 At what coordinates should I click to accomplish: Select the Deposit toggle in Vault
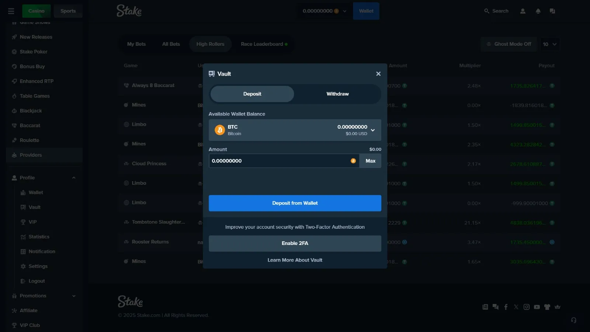click(252, 94)
